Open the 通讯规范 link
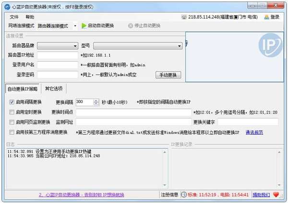The height and width of the screenshot is (203, 288). click(x=254, y=132)
